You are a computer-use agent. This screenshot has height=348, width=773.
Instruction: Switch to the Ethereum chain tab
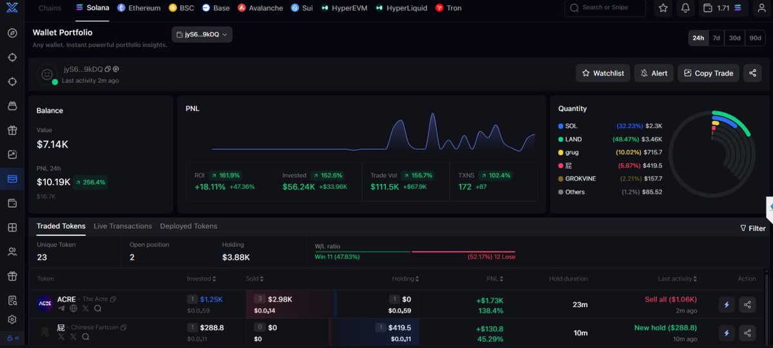tap(138, 8)
